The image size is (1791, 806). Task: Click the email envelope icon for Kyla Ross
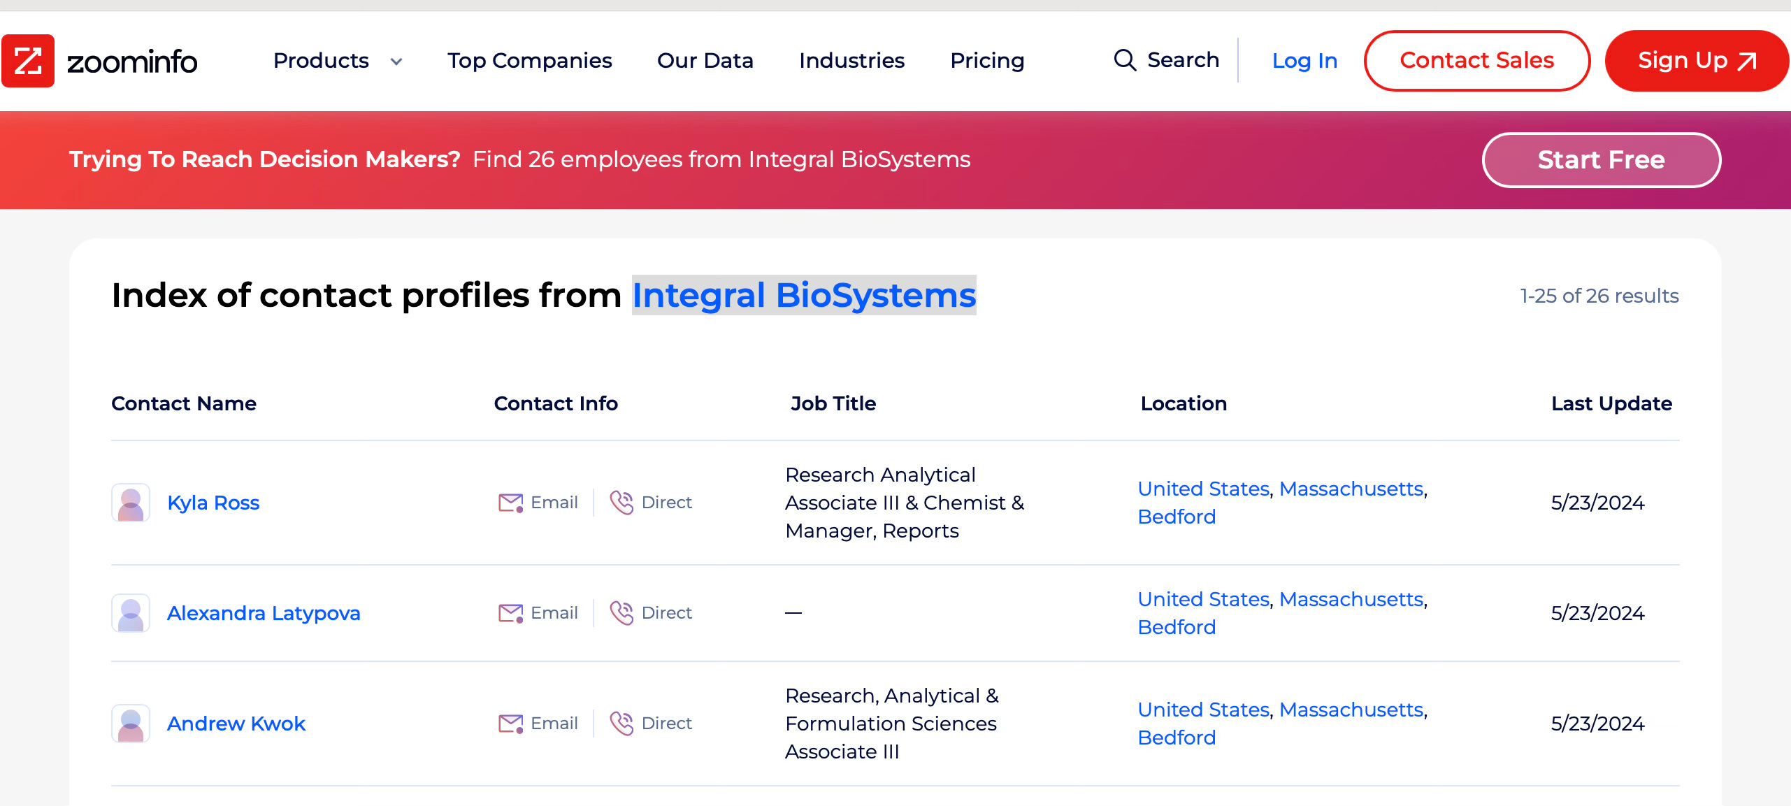[x=511, y=503]
